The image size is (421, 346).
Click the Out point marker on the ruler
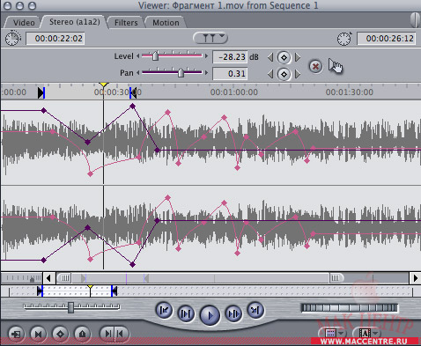pyautogui.click(x=133, y=92)
